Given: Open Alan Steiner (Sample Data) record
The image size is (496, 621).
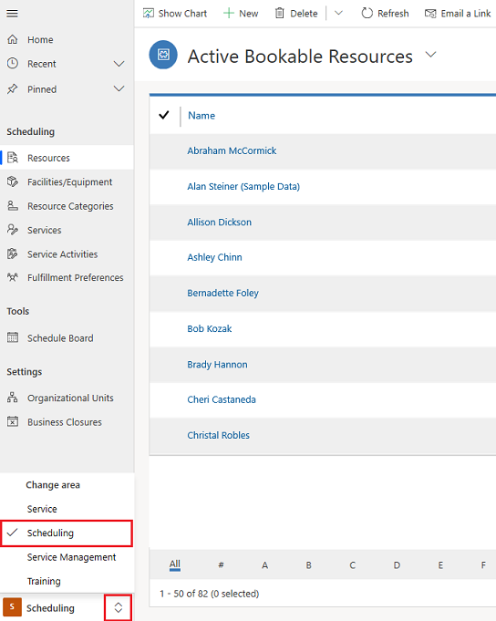Looking at the screenshot, I should pos(243,187).
